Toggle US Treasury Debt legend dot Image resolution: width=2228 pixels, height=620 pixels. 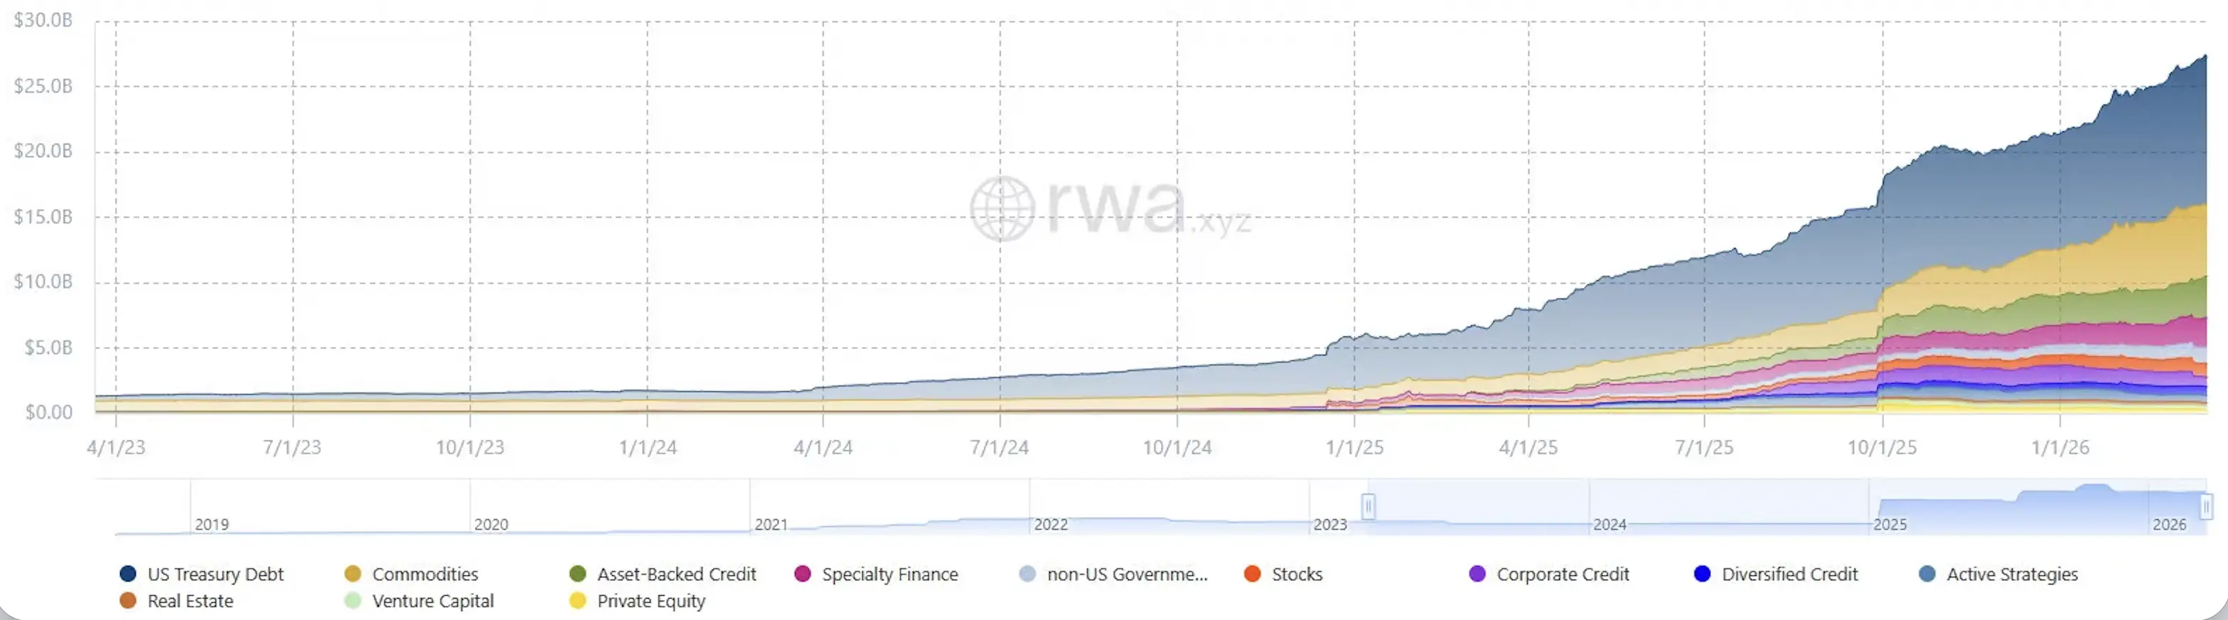pos(128,574)
